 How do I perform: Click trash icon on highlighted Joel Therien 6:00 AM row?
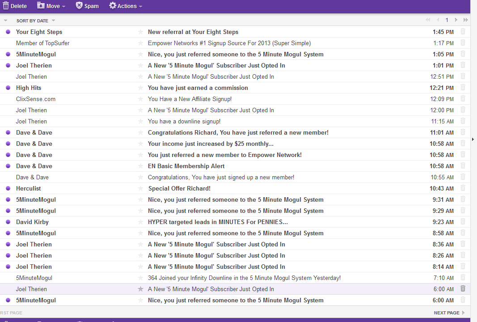pos(463,288)
